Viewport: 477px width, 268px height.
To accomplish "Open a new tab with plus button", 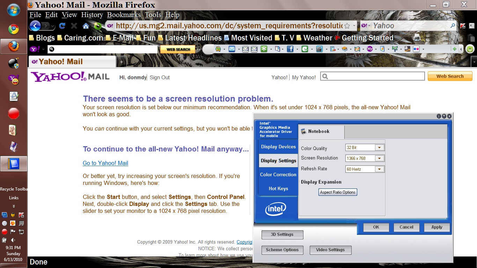I will tap(121, 62).
